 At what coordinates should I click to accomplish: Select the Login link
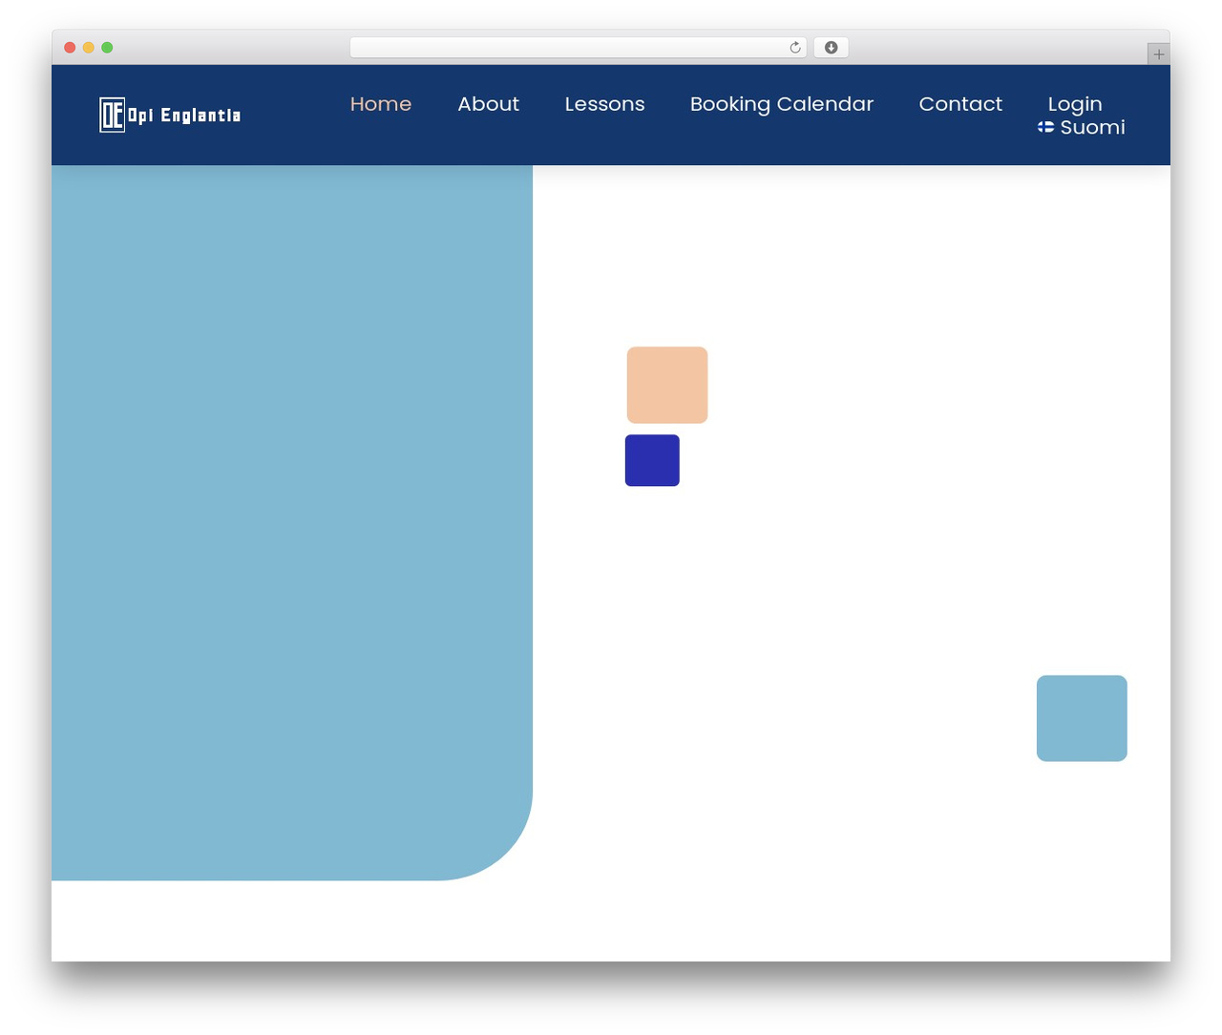coord(1075,104)
